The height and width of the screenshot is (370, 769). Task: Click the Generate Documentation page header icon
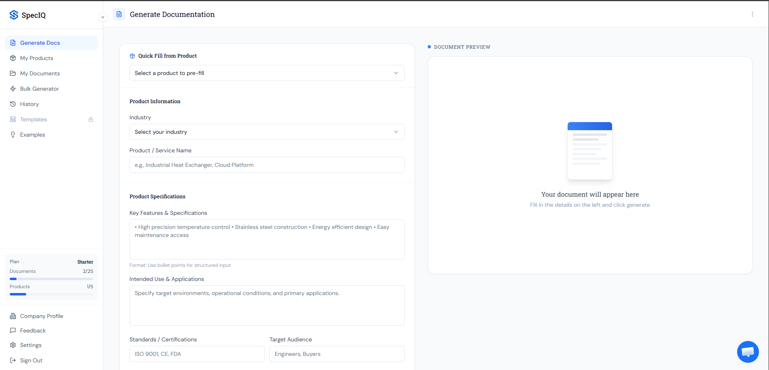point(119,14)
